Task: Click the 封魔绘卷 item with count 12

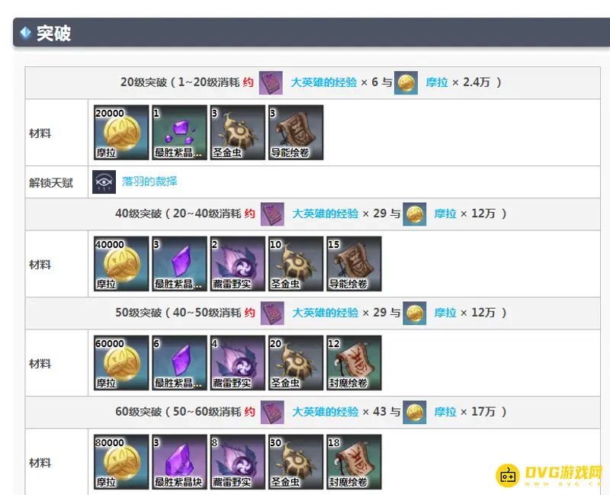Action: pyautogui.click(x=354, y=363)
